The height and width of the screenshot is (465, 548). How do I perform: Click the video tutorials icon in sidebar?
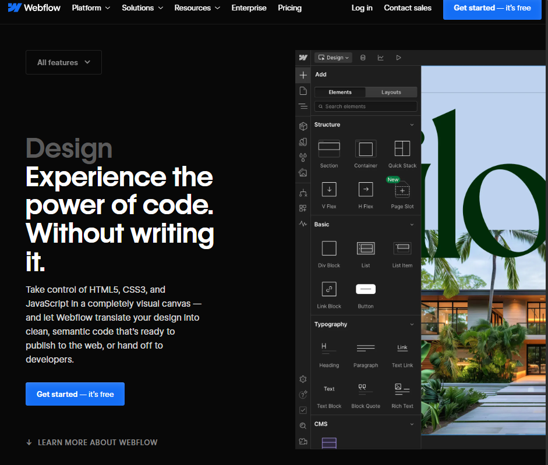tap(303, 441)
